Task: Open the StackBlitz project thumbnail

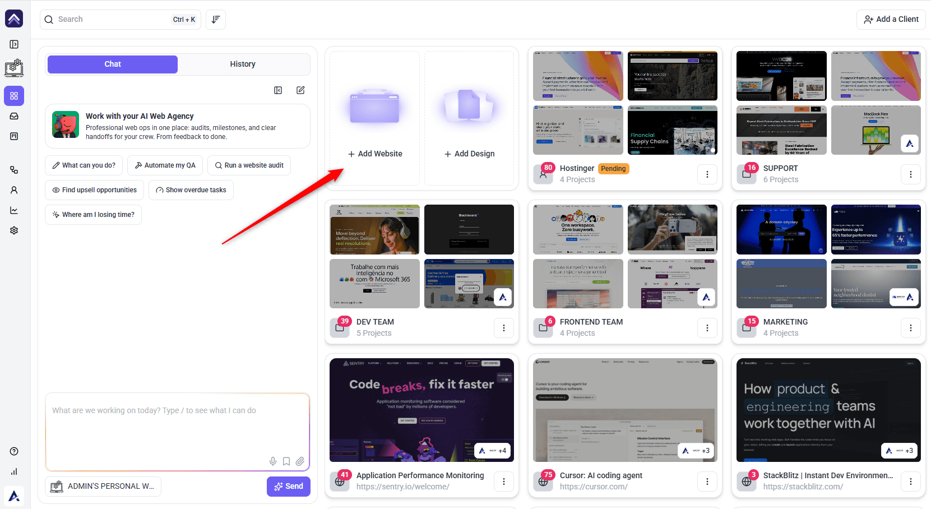Action: point(828,410)
